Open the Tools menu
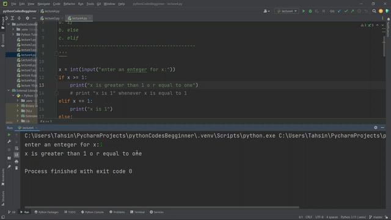This screenshot has width=391, height=220. tap(90, 4)
